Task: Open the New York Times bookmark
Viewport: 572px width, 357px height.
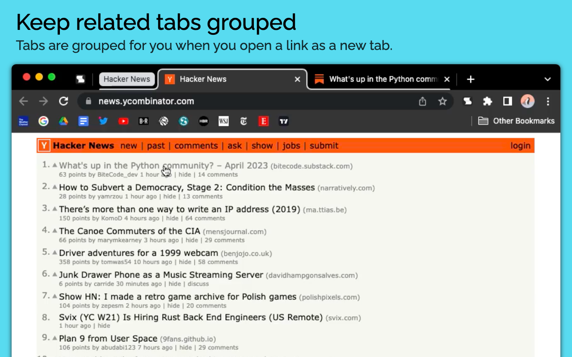Action: (x=244, y=121)
